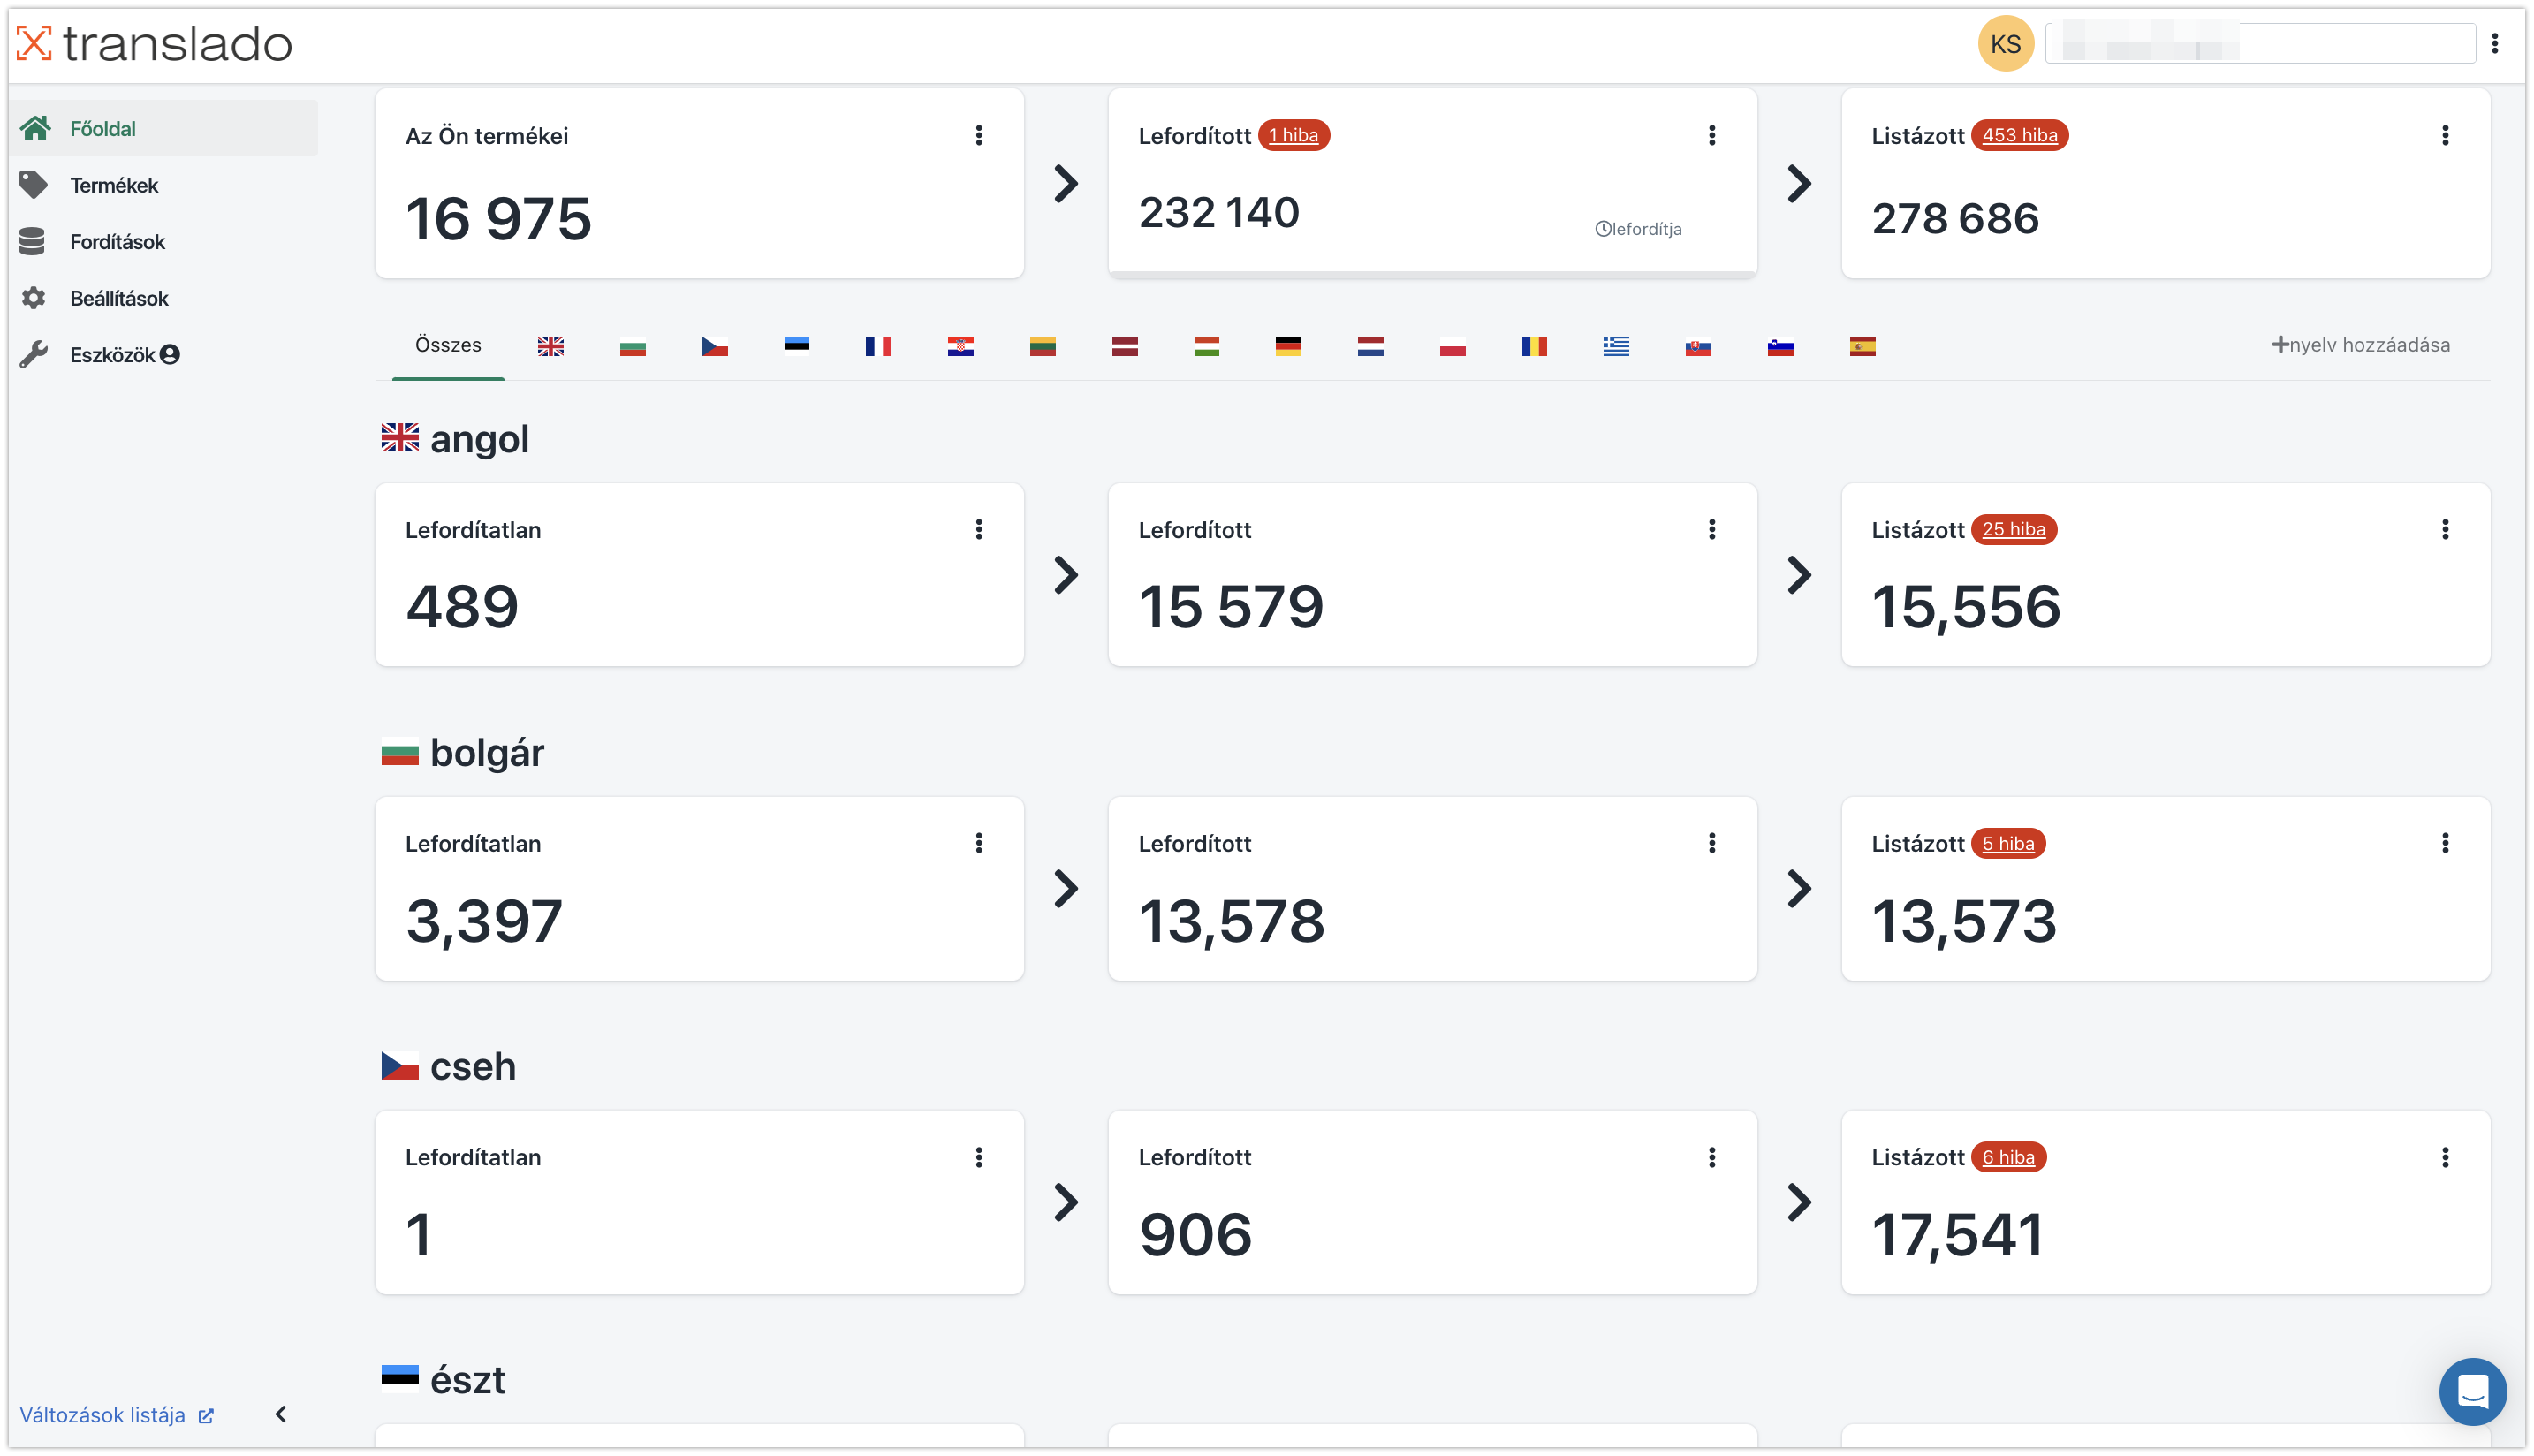The image size is (2534, 1456).
Task: Click the KS user avatar
Action: 2005,44
